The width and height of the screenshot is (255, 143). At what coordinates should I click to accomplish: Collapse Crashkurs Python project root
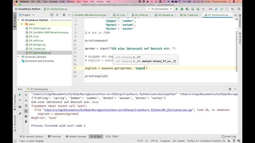point(19,20)
